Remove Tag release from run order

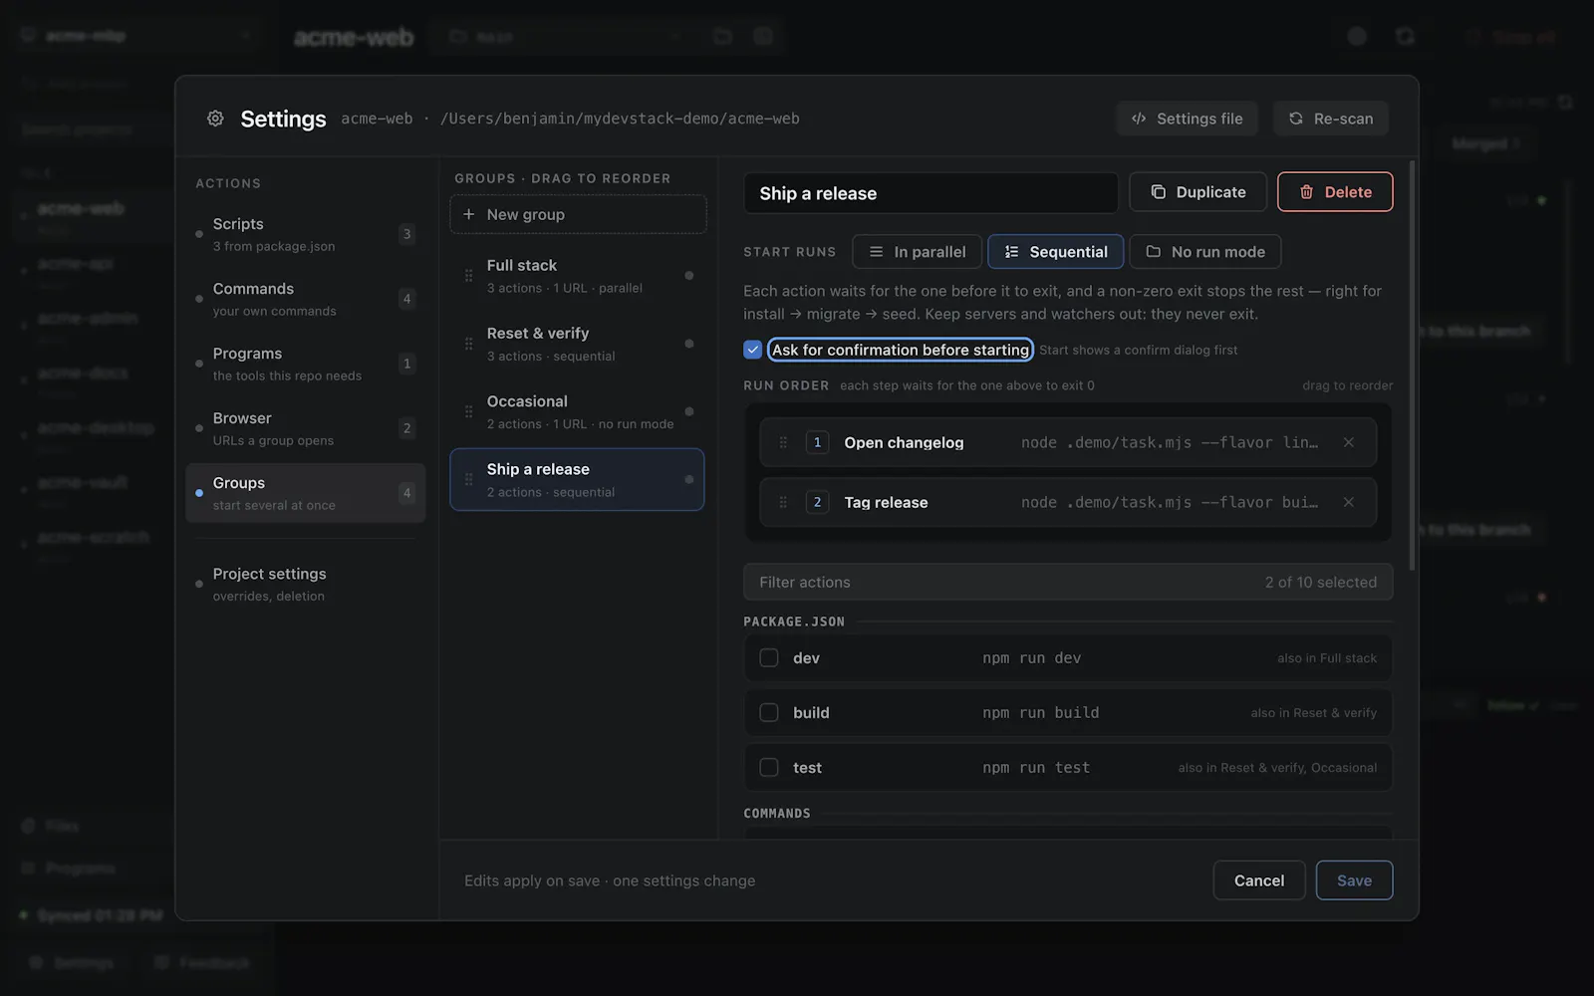pos(1348,502)
